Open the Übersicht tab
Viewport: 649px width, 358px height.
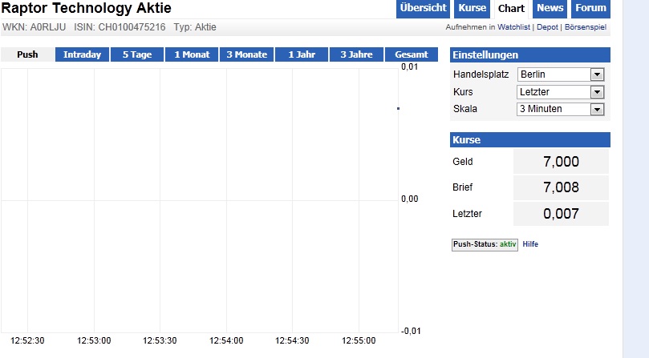pyautogui.click(x=423, y=9)
